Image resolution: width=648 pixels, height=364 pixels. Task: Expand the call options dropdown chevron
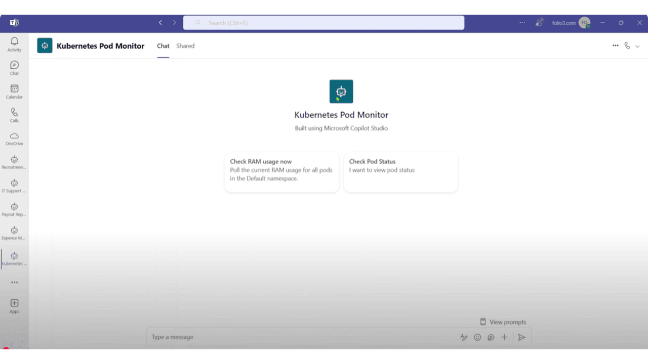pyautogui.click(x=637, y=46)
